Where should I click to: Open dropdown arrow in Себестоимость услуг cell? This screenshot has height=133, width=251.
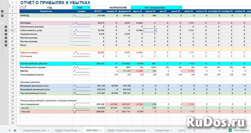71,30
